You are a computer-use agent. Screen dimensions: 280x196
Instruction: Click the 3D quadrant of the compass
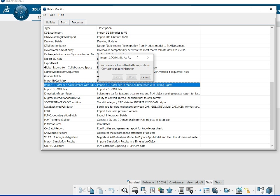pos(16,12)
